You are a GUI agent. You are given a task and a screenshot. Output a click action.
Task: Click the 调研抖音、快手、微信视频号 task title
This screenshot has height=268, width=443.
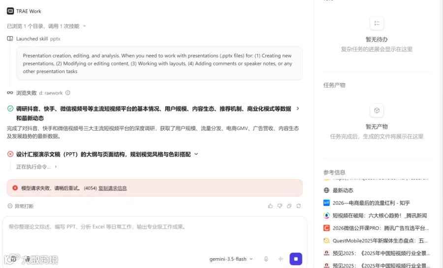click(154, 113)
